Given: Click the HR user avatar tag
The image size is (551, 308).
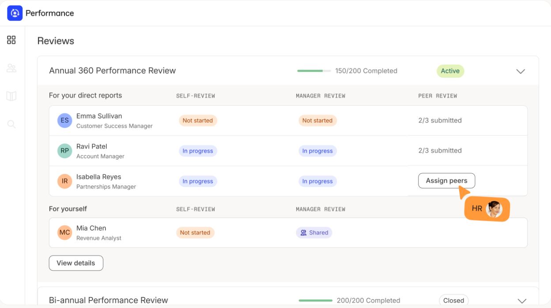Looking at the screenshot, I should 487,209.
